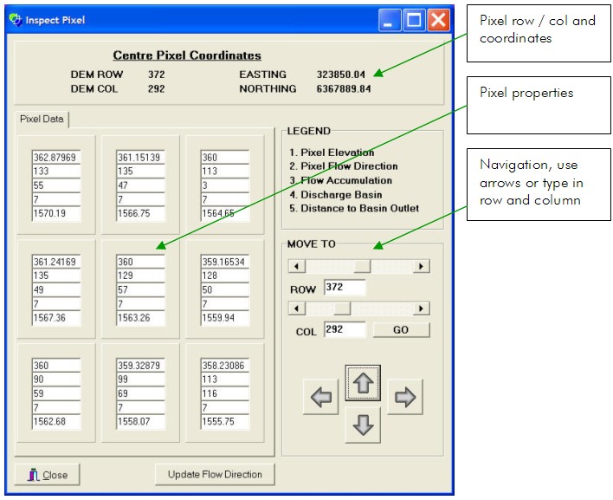Click the GO button

(401, 330)
